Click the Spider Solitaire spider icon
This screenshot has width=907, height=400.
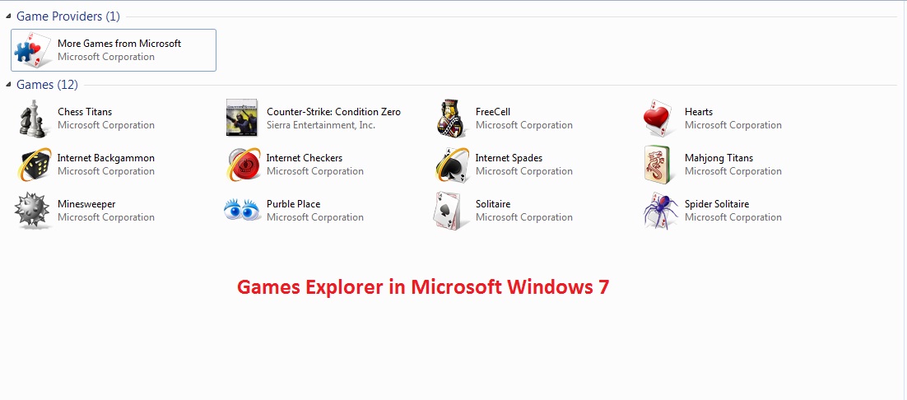(660, 211)
